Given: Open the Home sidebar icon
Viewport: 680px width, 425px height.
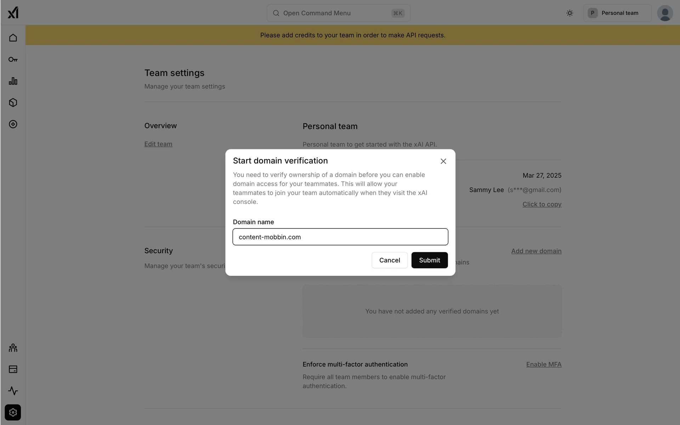Looking at the screenshot, I should coord(13,38).
